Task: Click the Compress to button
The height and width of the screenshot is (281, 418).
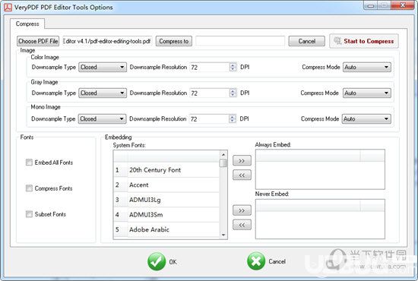Action: point(174,41)
